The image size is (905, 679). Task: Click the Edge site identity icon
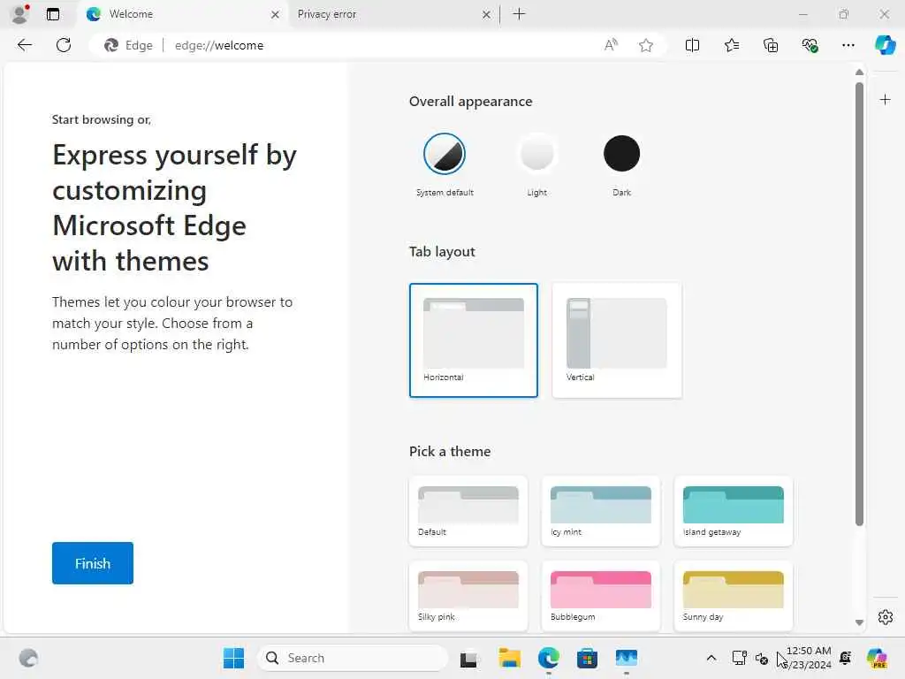click(128, 45)
